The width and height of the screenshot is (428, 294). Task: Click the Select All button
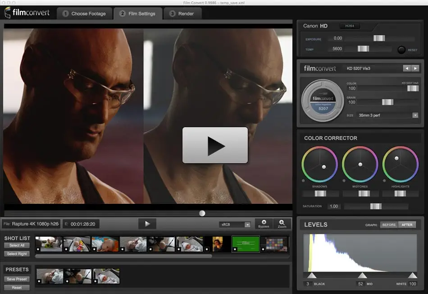point(17,245)
